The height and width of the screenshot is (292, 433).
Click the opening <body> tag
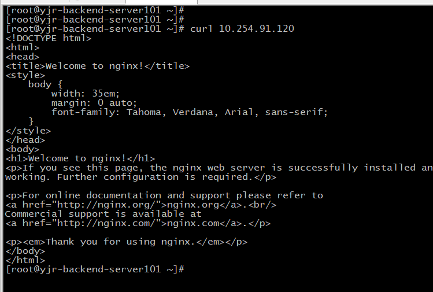(22, 149)
